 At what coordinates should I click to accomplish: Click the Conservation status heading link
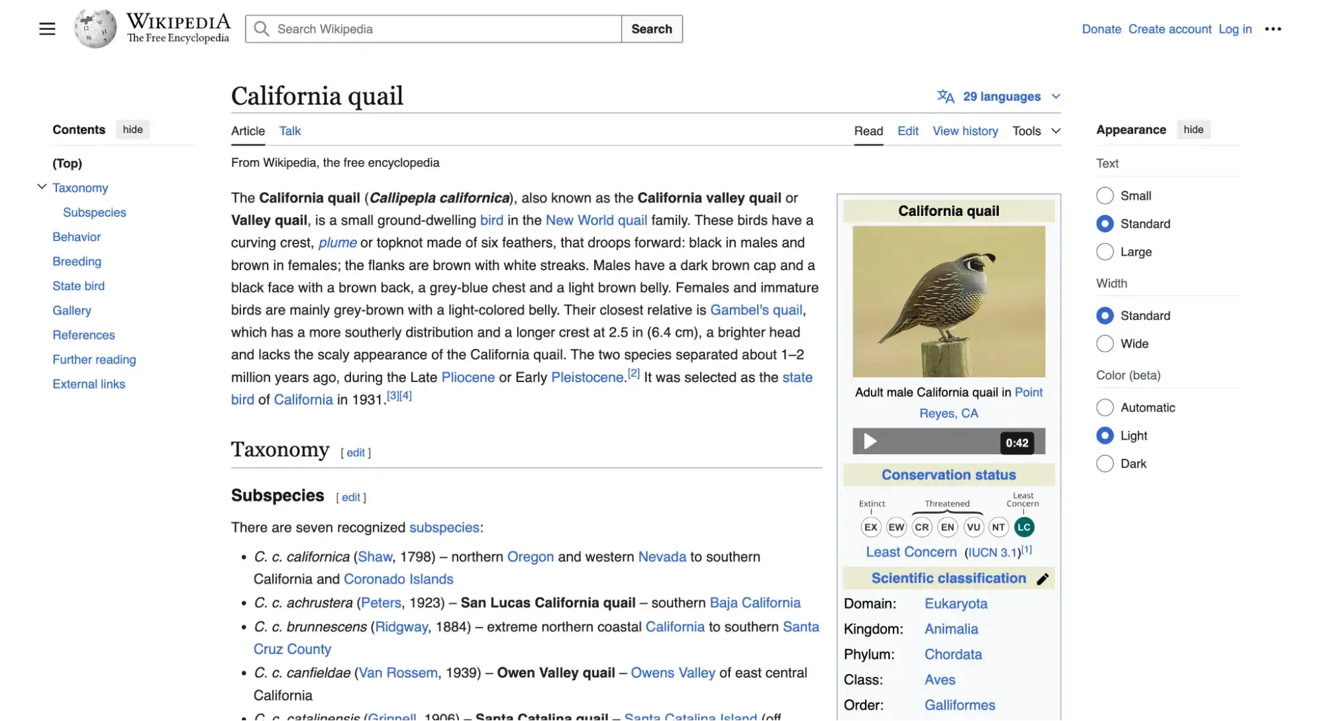pos(948,475)
